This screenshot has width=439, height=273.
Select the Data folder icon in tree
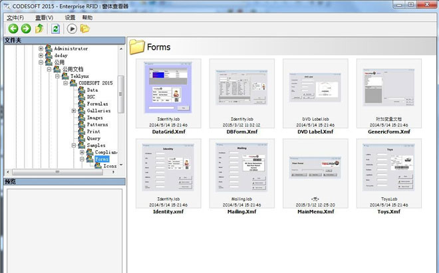[x=81, y=90]
